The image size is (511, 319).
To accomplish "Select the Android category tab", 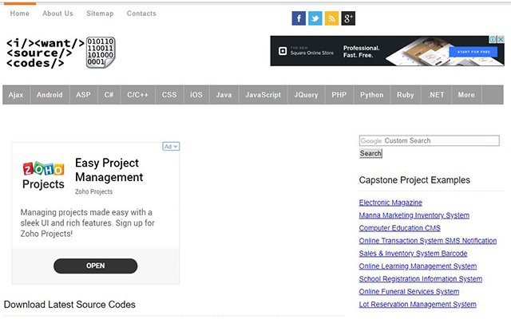I will 50,95.
